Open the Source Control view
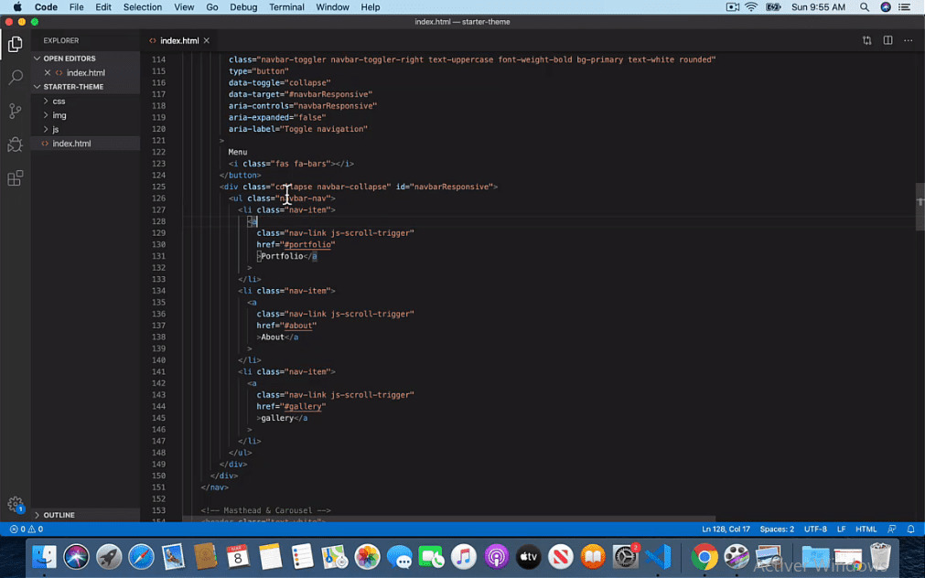Screen dimensions: 925x578 click(15, 110)
